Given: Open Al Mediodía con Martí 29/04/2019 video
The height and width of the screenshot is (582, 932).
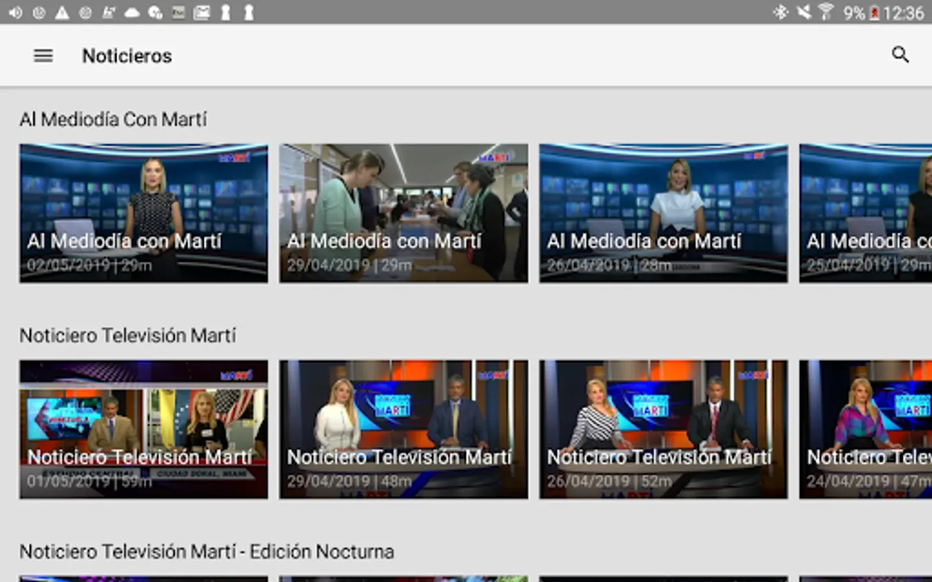Looking at the screenshot, I should tap(404, 213).
